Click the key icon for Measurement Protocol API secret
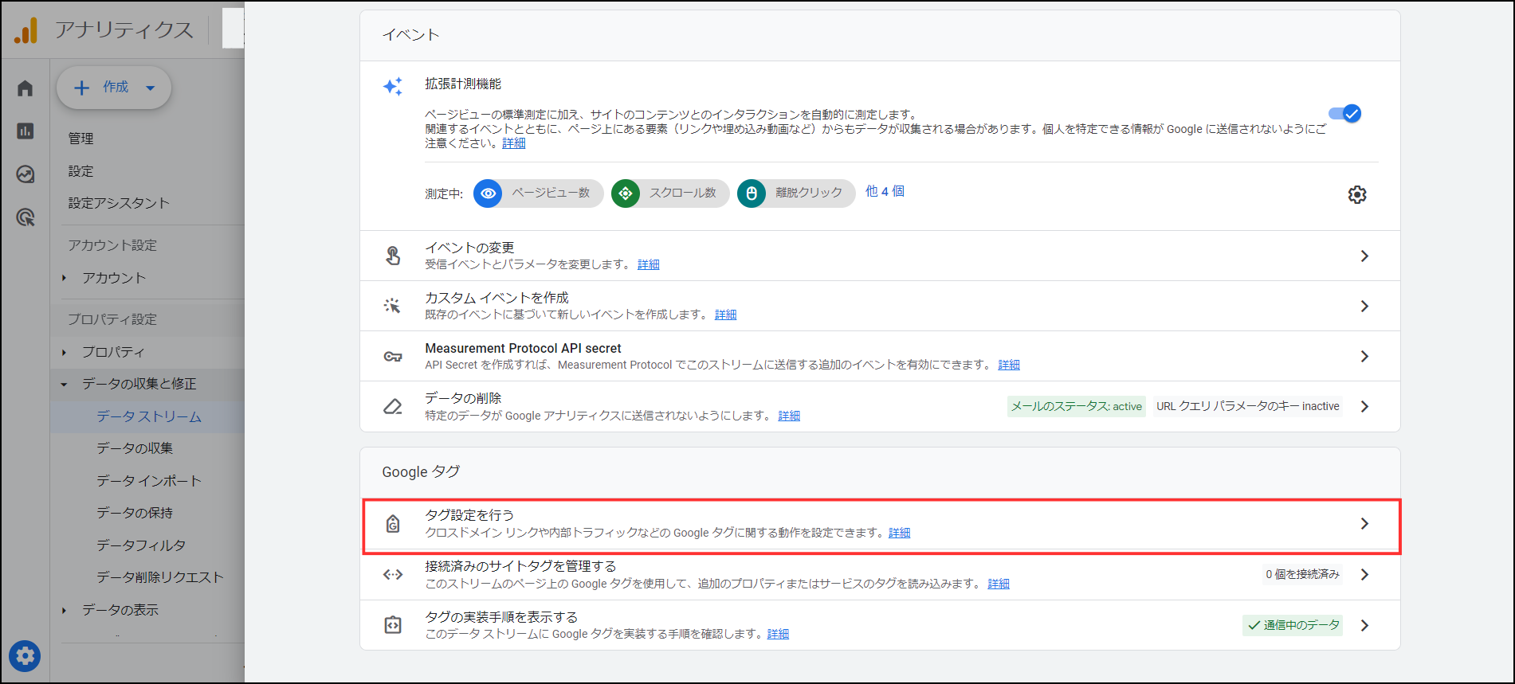Screen dimensions: 1515x684 [x=393, y=356]
